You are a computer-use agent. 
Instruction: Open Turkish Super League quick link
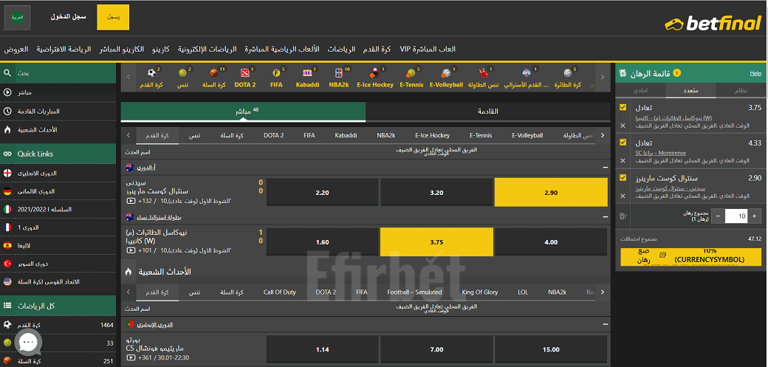coord(58,264)
